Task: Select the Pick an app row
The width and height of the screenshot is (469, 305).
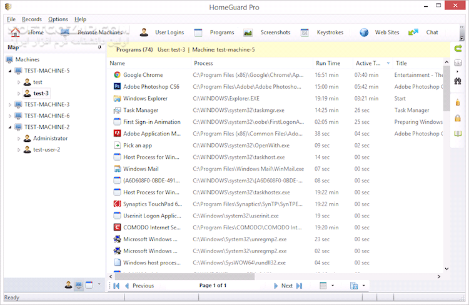Action: tap(275, 146)
